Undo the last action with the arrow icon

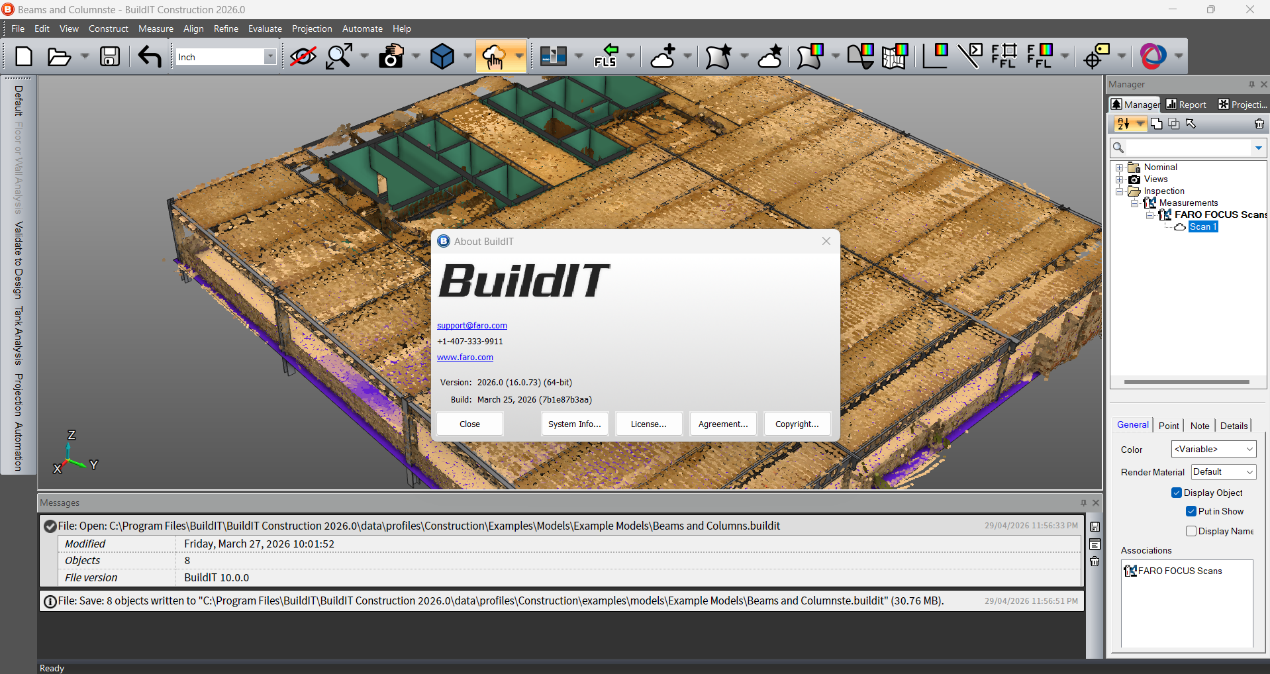150,57
